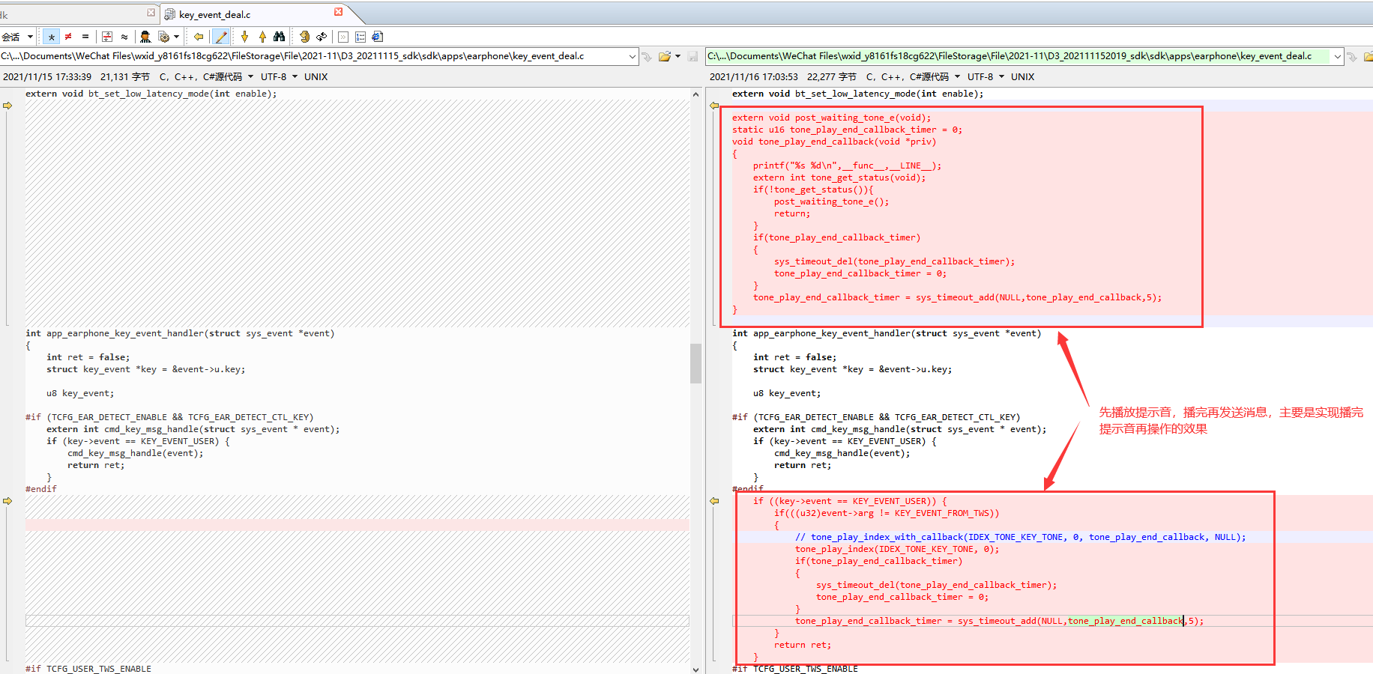Click the right pane open file folder button

[x=1368, y=56]
